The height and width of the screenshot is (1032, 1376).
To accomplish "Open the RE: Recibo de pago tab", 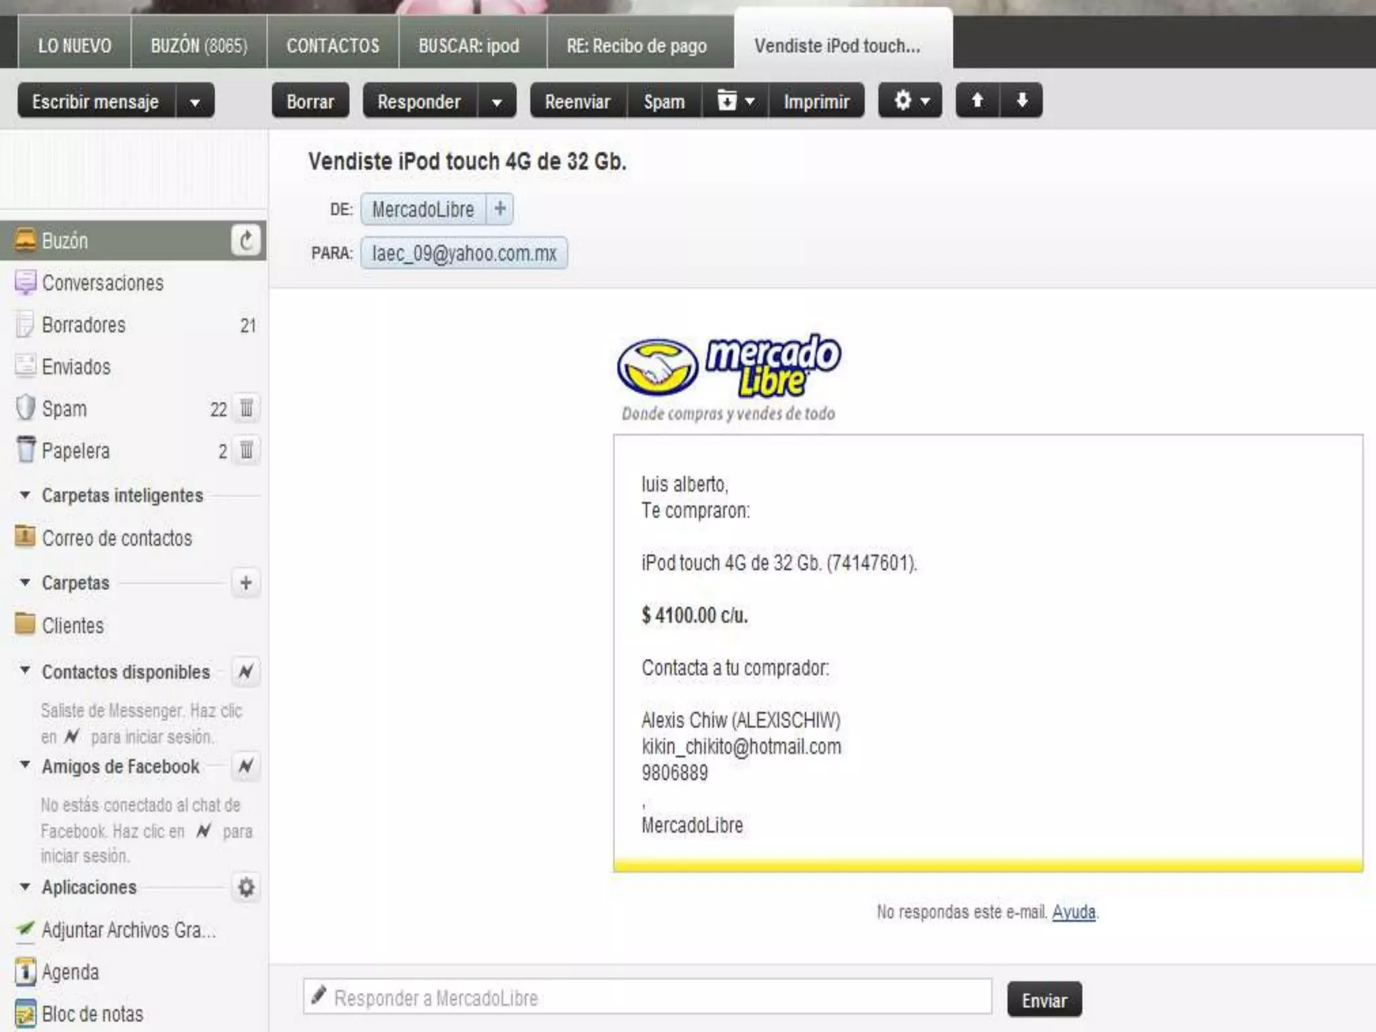I will (x=636, y=46).
